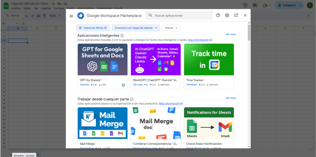Open the Insertar menu
Image resolution: width=316 pixels, height=157 pixels.
(x=46, y=8)
